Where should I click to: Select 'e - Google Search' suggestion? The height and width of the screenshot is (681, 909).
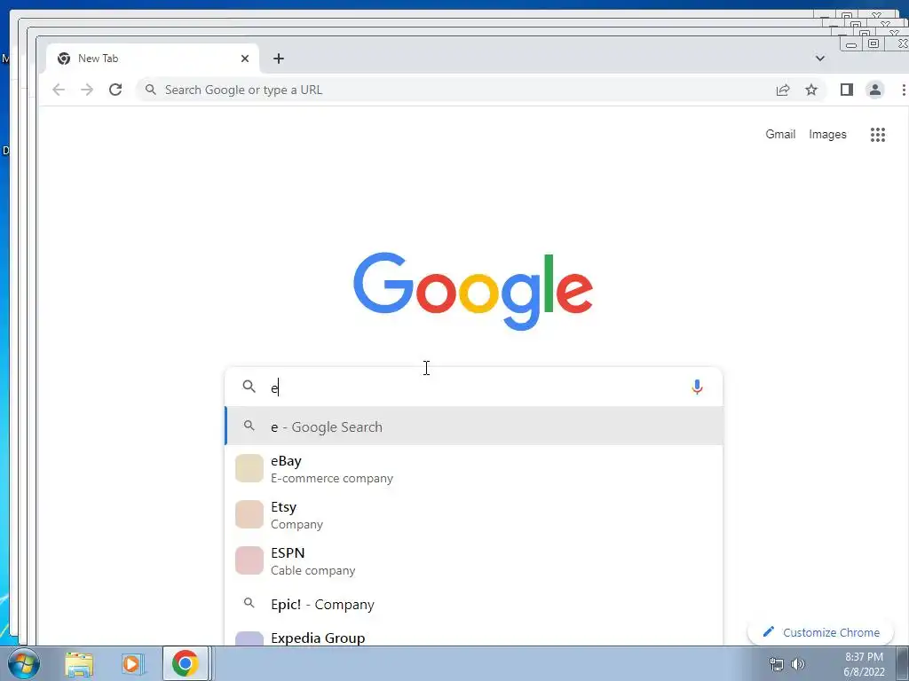pyautogui.click(x=474, y=427)
